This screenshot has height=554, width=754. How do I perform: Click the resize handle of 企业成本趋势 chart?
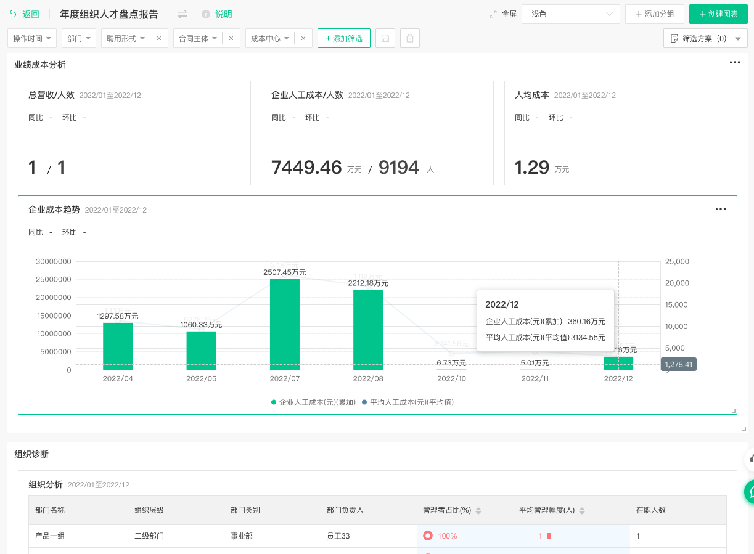tap(734, 411)
